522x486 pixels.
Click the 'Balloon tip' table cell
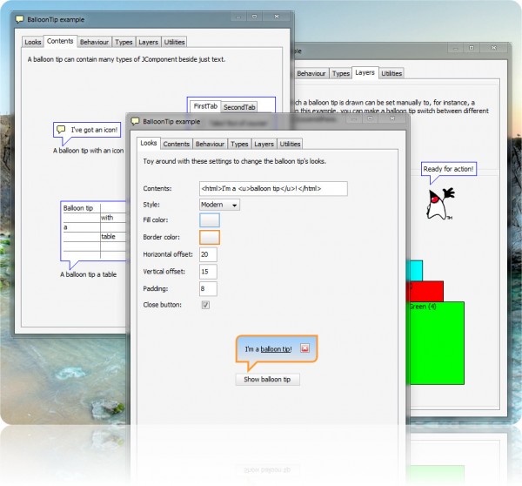(x=82, y=208)
